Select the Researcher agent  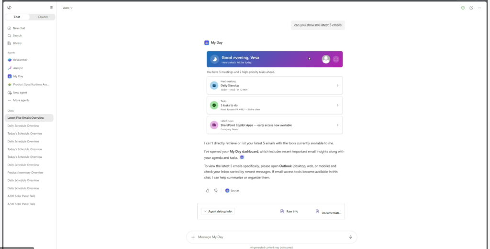(18, 60)
